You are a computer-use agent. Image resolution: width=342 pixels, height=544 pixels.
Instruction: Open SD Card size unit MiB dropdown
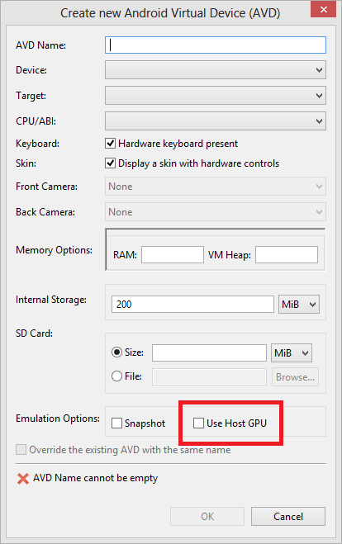(x=292, y=353)
